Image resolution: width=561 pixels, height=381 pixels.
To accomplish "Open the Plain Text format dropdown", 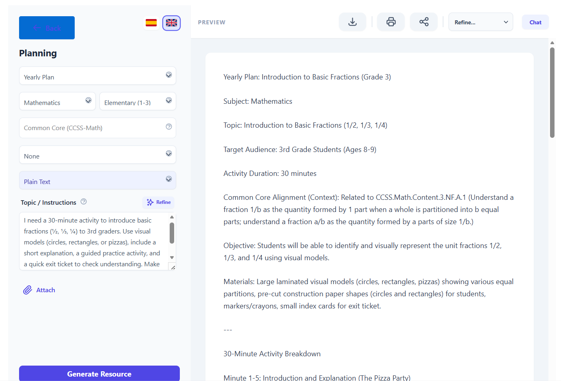I will pyautogui.click(x=97, y=180).
